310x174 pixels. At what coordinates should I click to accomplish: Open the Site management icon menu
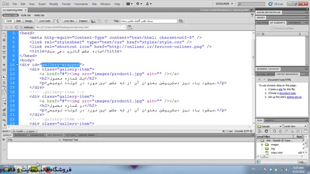click(149, 4)
